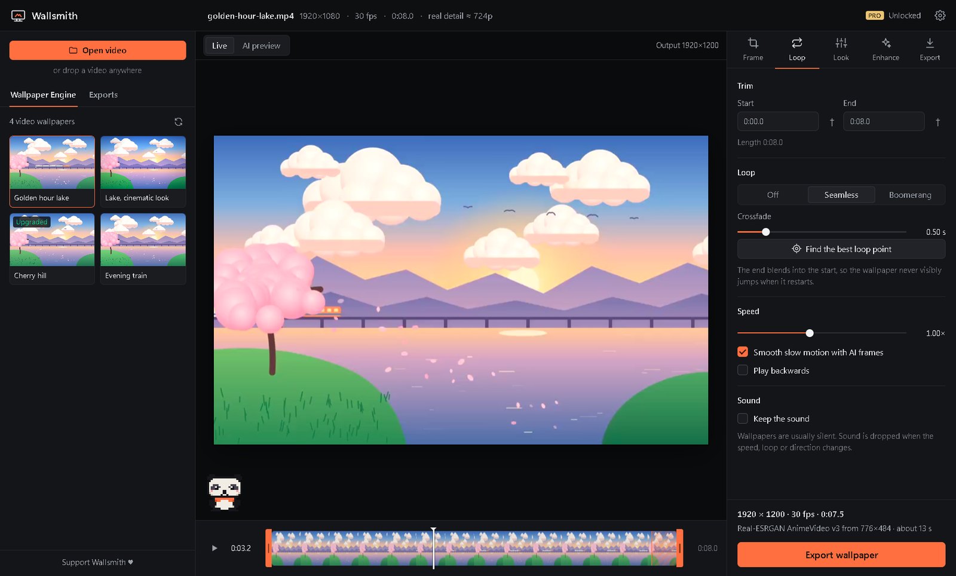The height and width of the screenshot is (576, 956).
Task: Click the Output 1920×1200 label
Action: 687,45
